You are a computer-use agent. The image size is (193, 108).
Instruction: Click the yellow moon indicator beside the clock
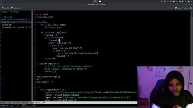point(100,1)
